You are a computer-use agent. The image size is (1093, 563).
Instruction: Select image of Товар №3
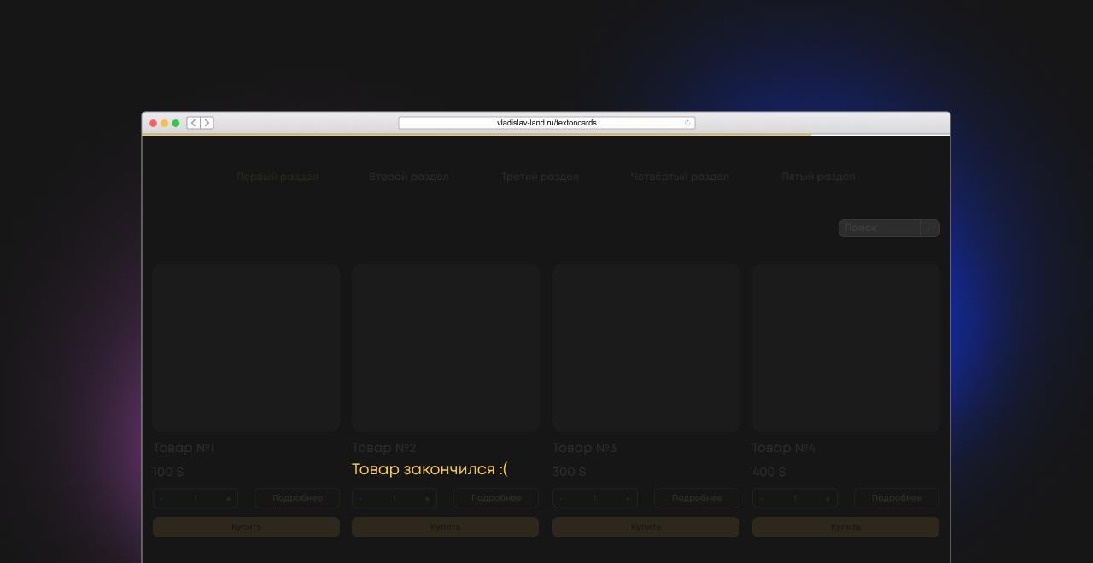tap(646, 347)
